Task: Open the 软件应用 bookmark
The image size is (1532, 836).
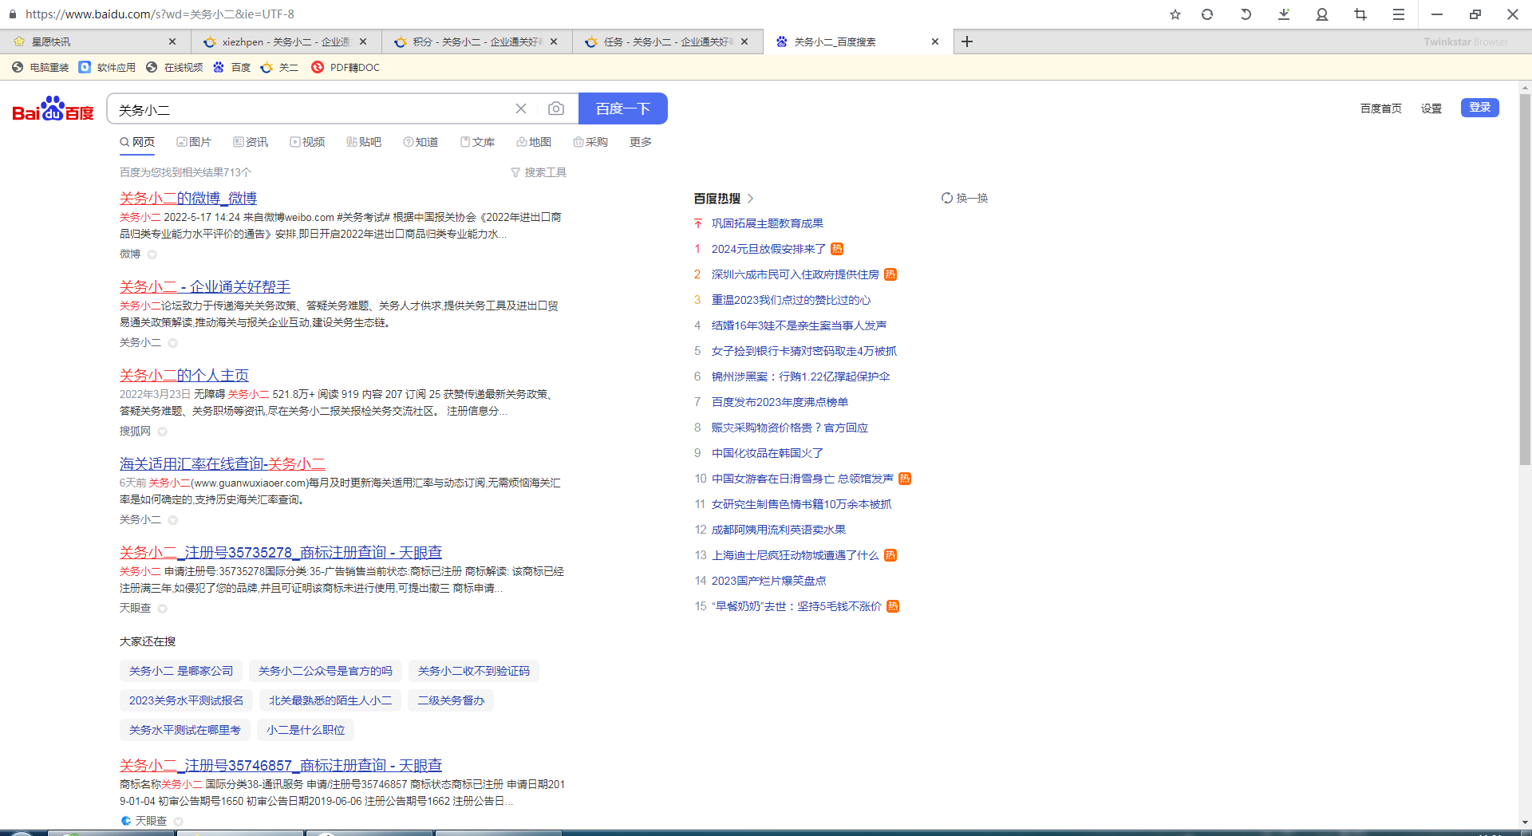Action: click(108, 67)
